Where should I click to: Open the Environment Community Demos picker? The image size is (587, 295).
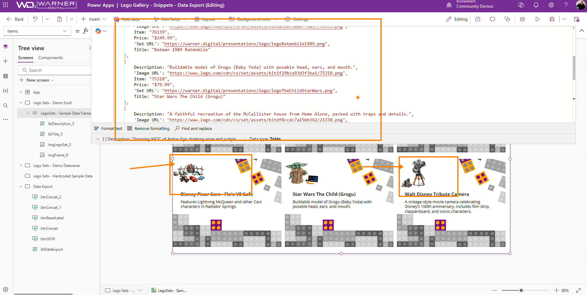[470, 5]
